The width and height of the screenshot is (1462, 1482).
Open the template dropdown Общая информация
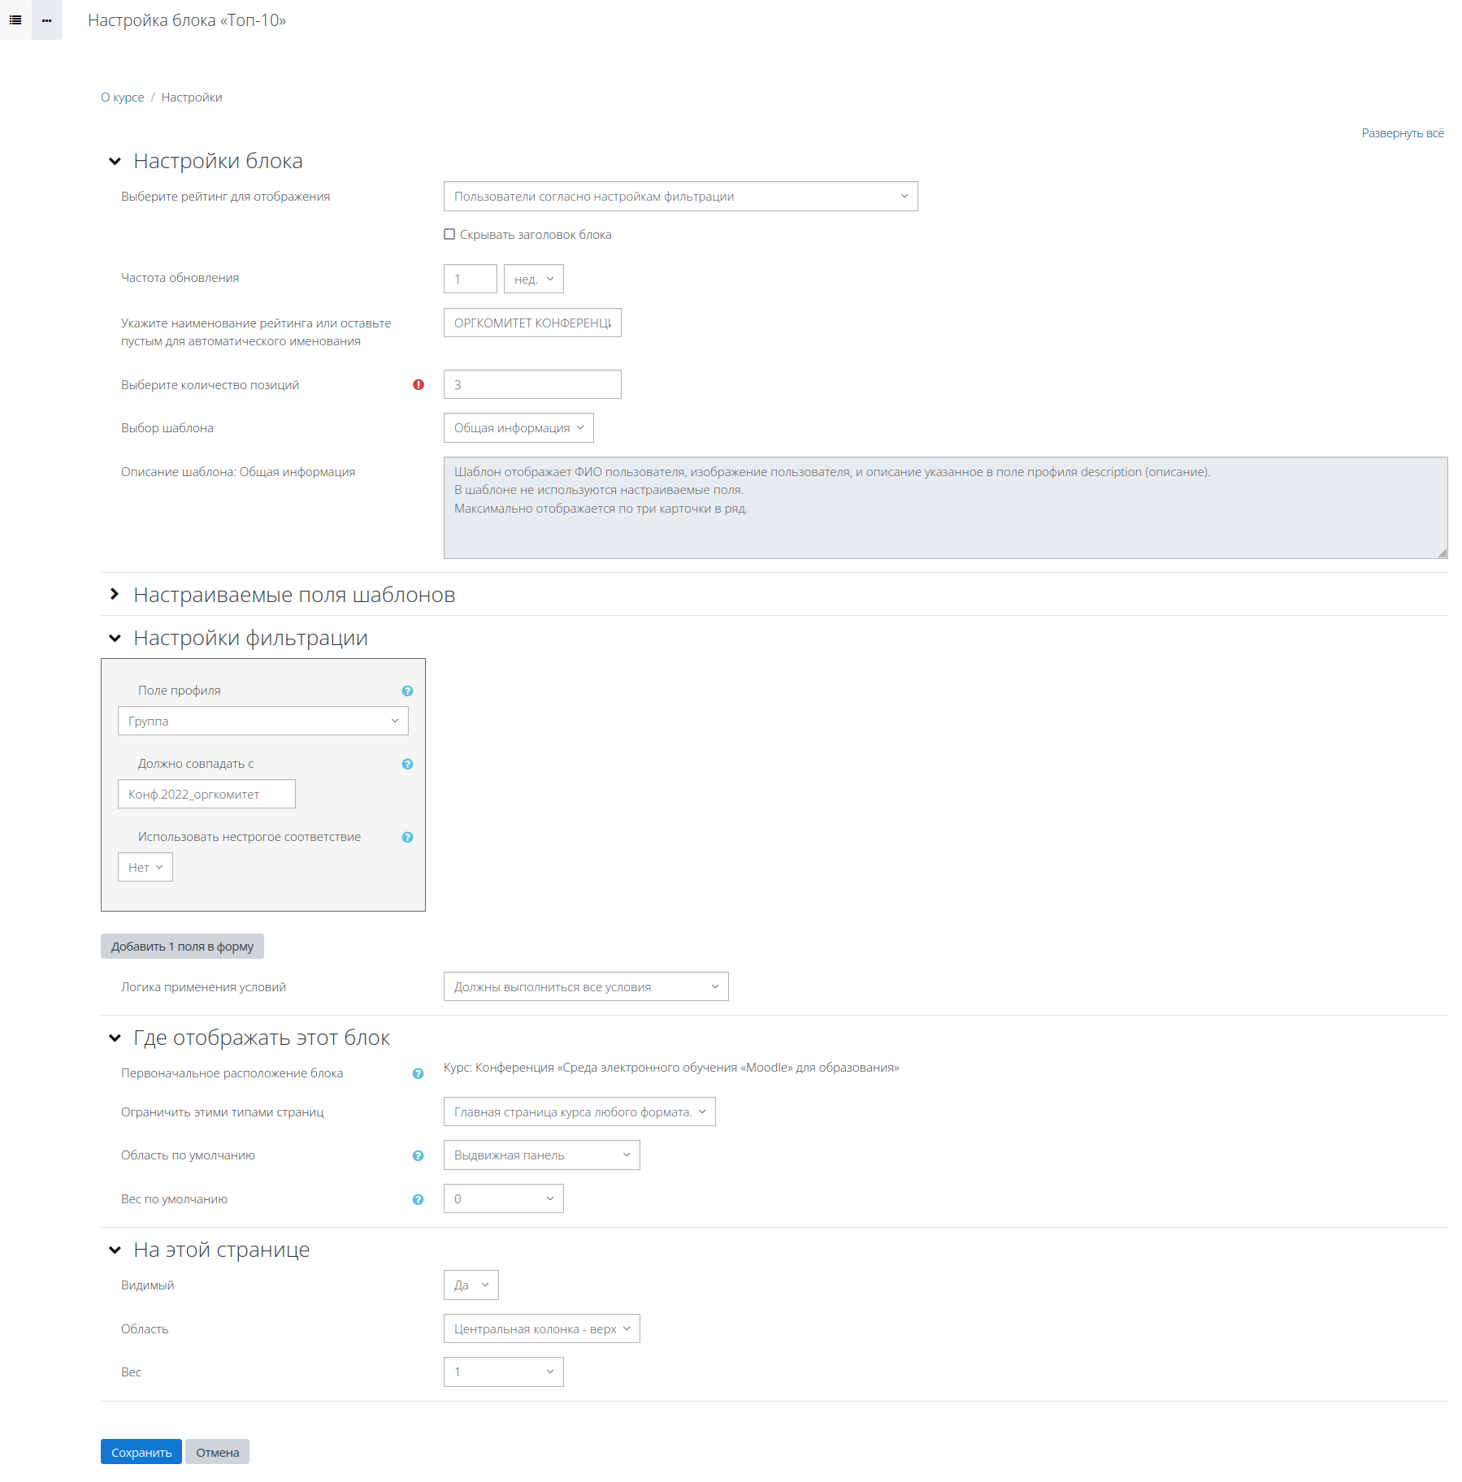pyautogui.click(x=518, y=428)
